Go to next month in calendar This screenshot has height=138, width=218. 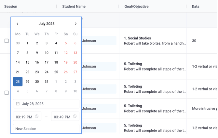coord(76,24)
